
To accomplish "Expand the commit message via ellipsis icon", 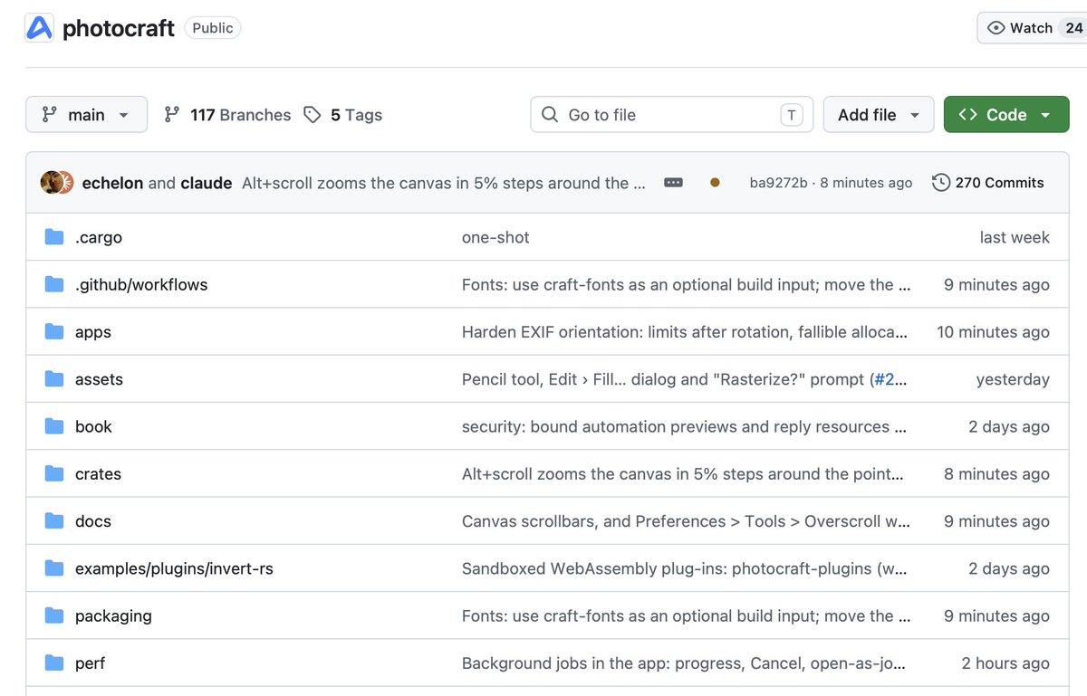I will [x=673, y=182].
